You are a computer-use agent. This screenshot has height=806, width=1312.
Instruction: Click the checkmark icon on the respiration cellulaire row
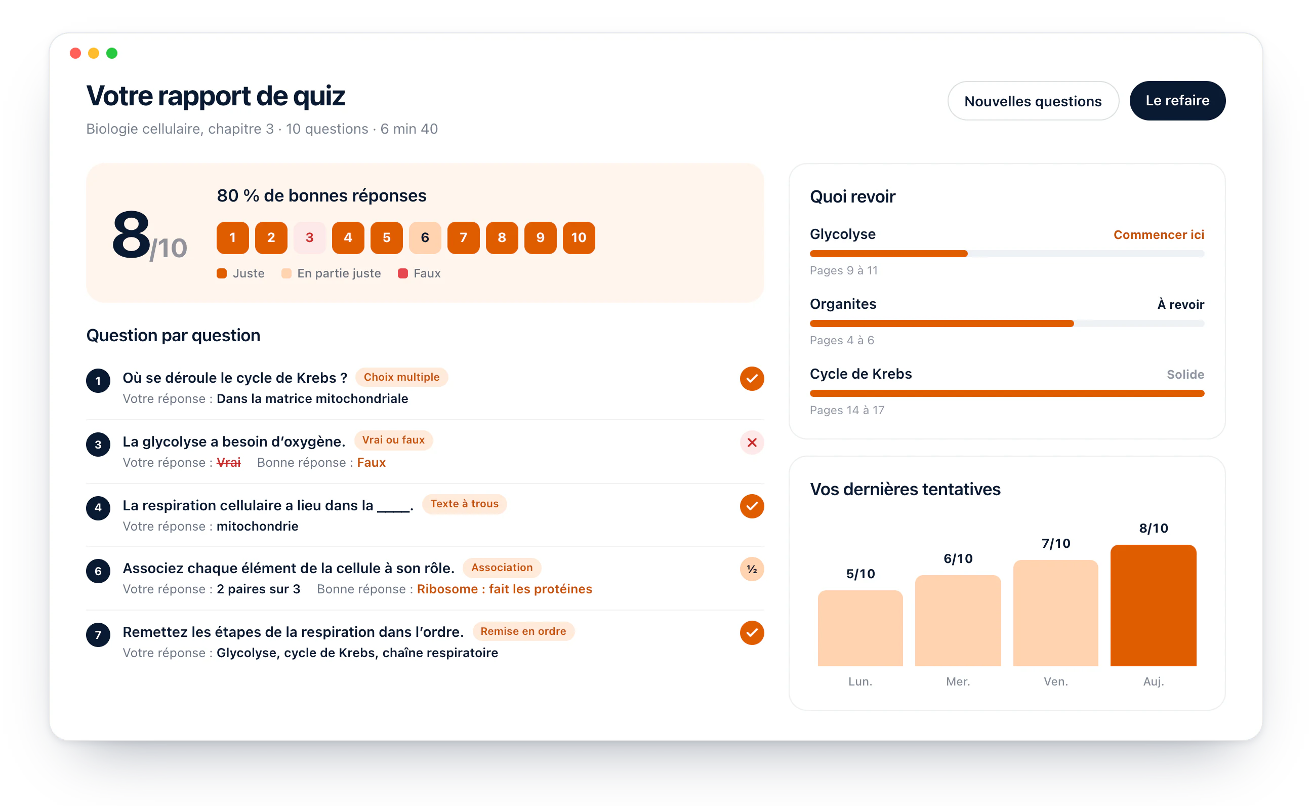751,506
